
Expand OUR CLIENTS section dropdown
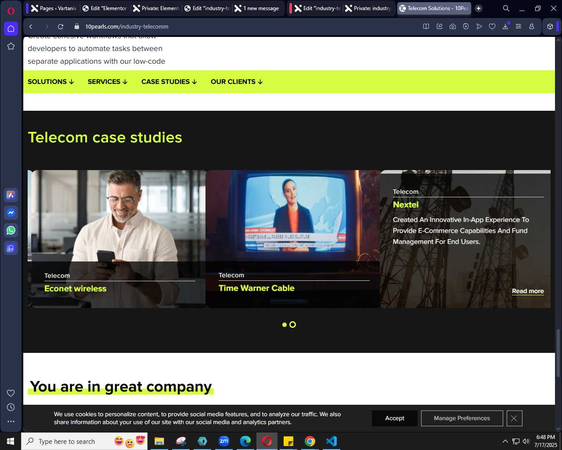click(x=237, y=82)
